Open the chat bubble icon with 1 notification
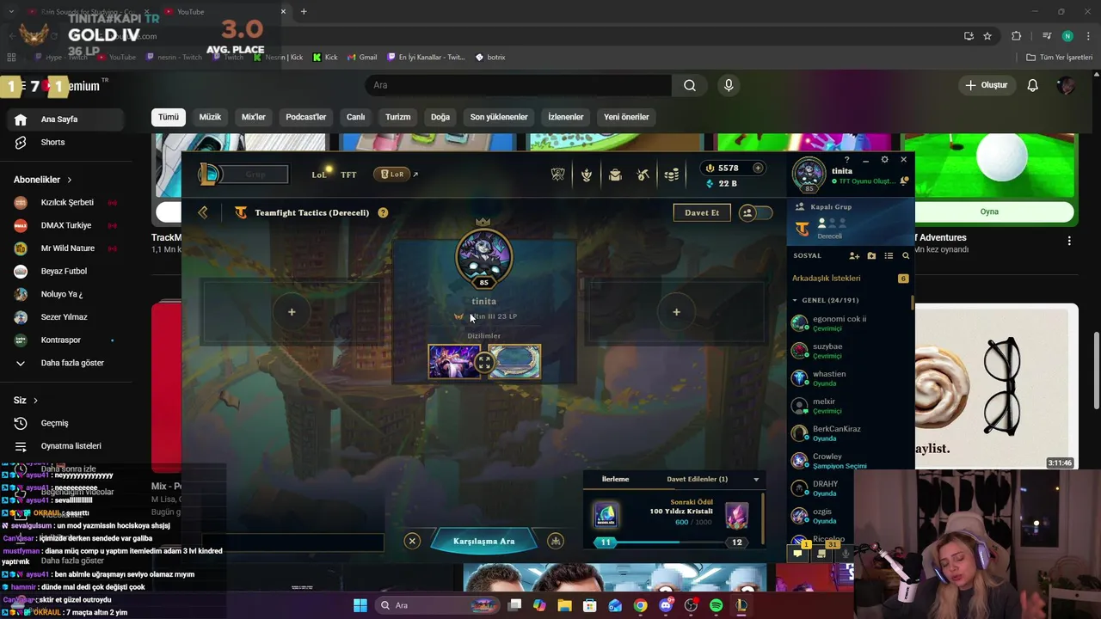The height and width of the screenshot is (619, 1101). (797, 553)
